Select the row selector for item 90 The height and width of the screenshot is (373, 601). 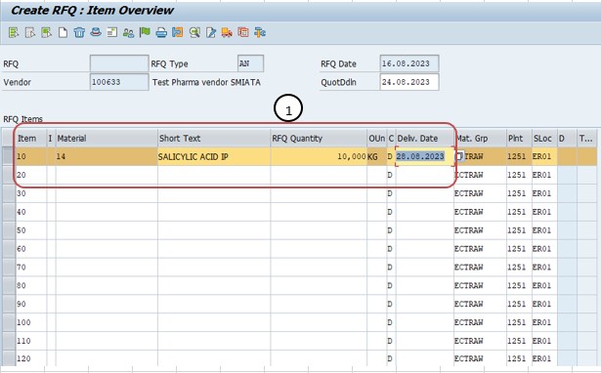click(x=9, y=304)
